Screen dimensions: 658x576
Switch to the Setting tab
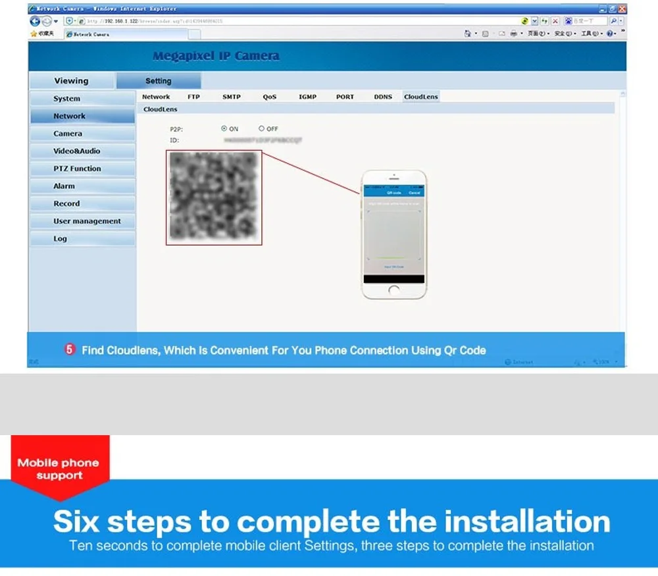tap(158, 80)
